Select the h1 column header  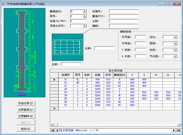[x=168, y=75]
